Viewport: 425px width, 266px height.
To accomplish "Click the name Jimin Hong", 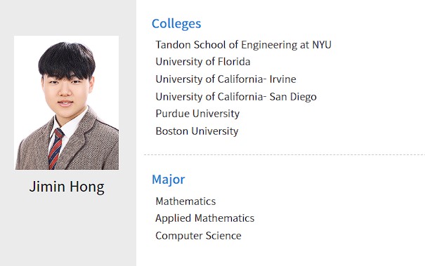I will [67, 187].
